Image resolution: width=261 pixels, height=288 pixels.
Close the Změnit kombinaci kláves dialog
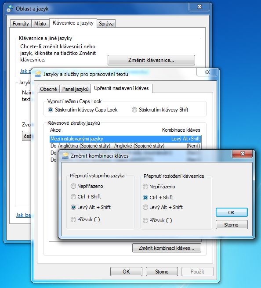pos(243,154)
